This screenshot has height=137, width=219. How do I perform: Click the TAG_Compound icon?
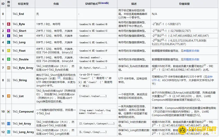pyautogui.click(x=8, y=112)
